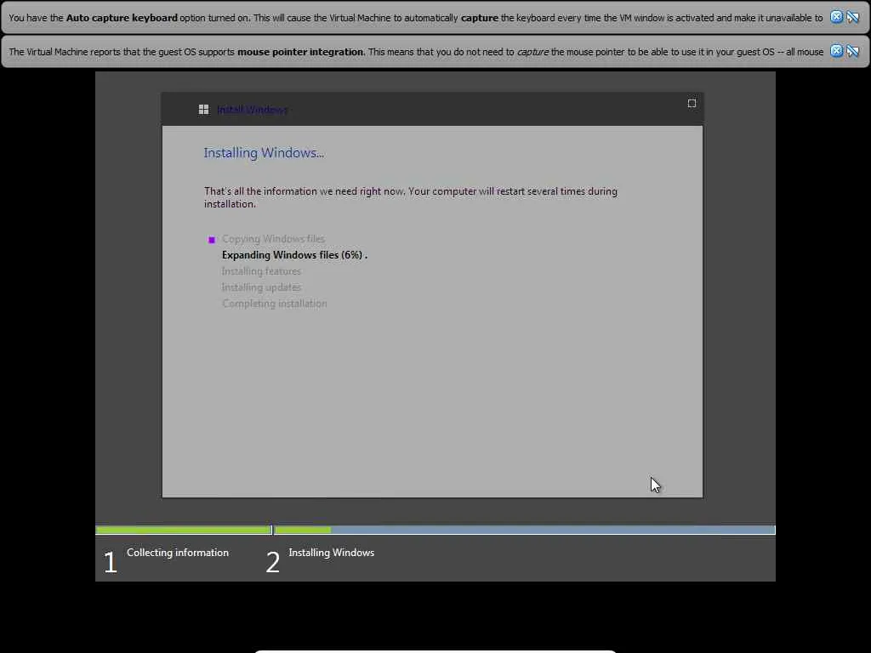Dismiss the Auto capture keyboard notification

(836, 17)
